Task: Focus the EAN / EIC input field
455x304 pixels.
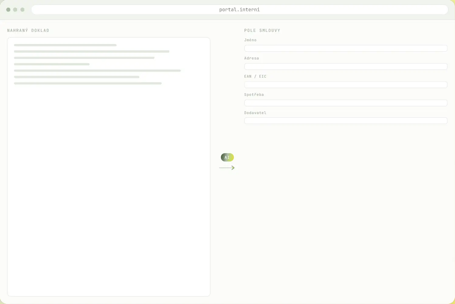Action: pos(346,85)
